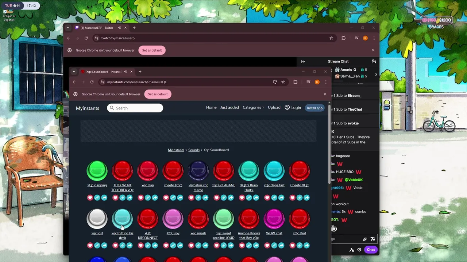Open Chrome profile K in Myinstants window
This screenshot has width=467, height=262.
(x=317, y=82)
